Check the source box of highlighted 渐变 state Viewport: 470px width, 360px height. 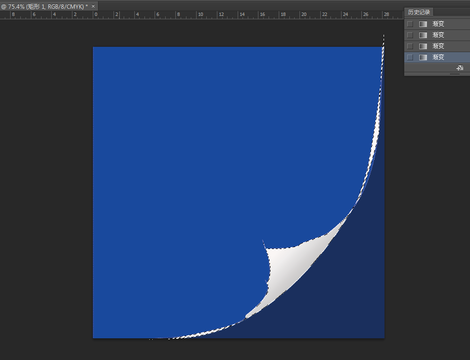(x=410, y=57)
